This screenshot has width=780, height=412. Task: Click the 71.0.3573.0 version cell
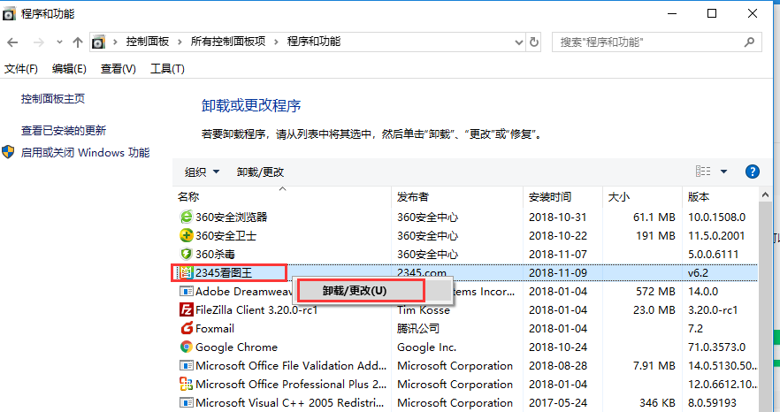[x=717, y=347]
